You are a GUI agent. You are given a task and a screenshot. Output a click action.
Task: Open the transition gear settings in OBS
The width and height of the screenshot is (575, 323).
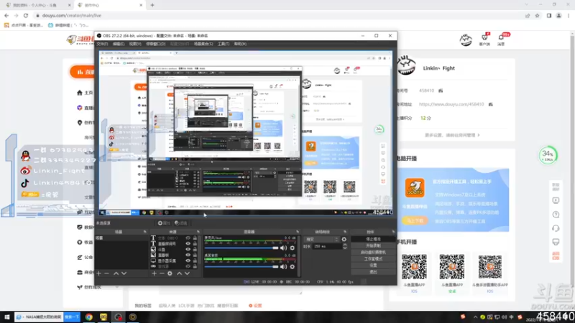pos(344,239)
